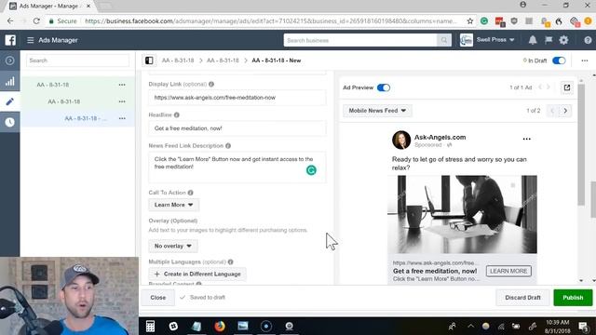This screenshot has height=335, width=596.
Task: Open the Windows action center icon
Action: tap(583, 327)
